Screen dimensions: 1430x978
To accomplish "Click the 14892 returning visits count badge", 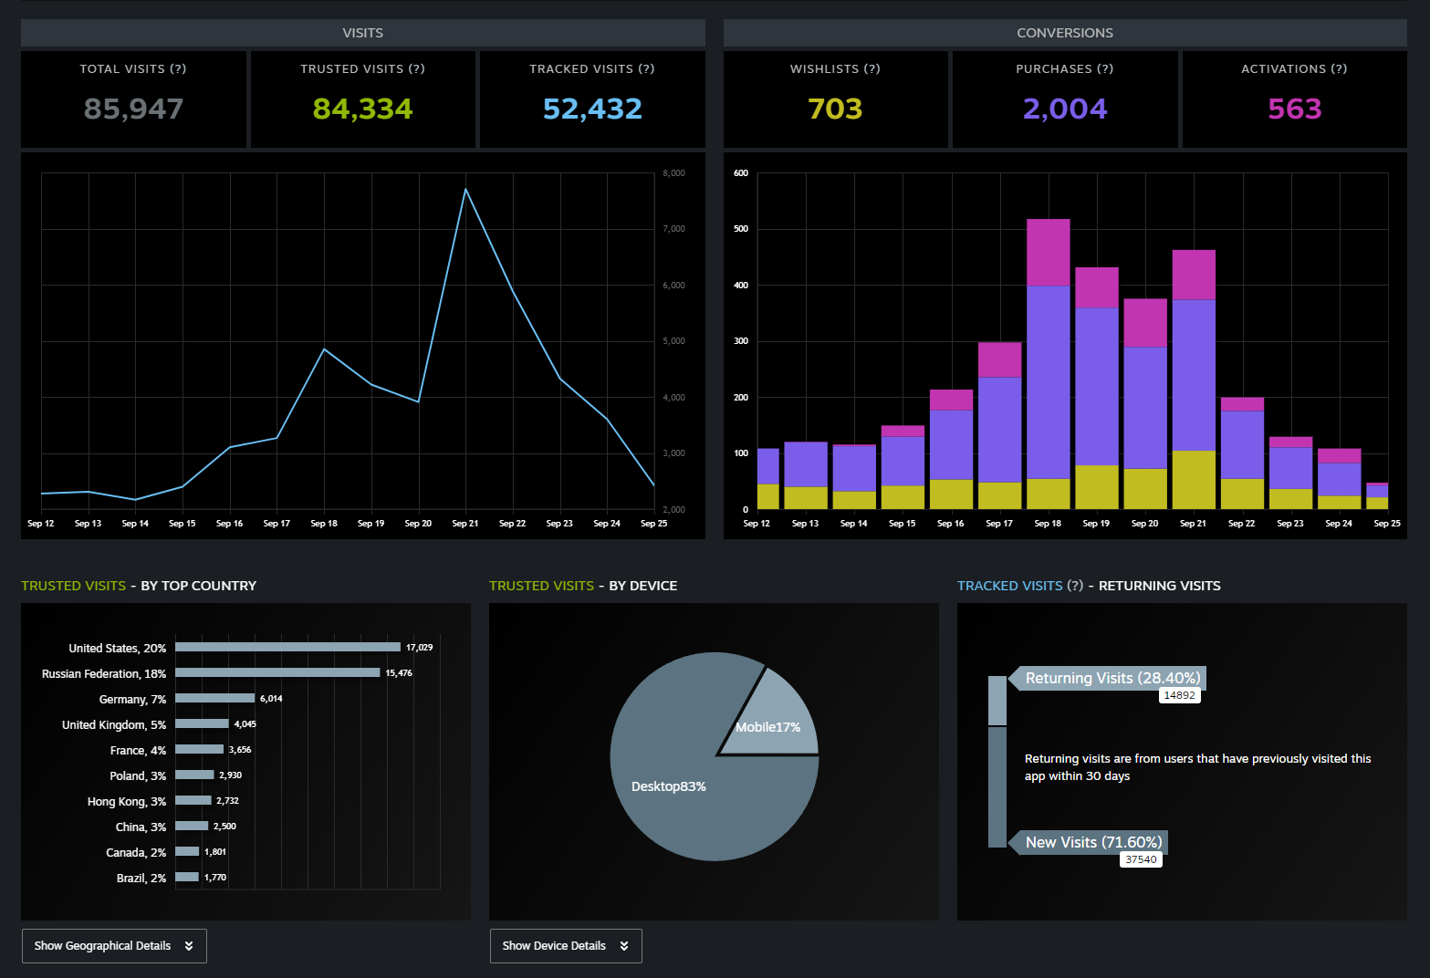I will coord(1179,695).
